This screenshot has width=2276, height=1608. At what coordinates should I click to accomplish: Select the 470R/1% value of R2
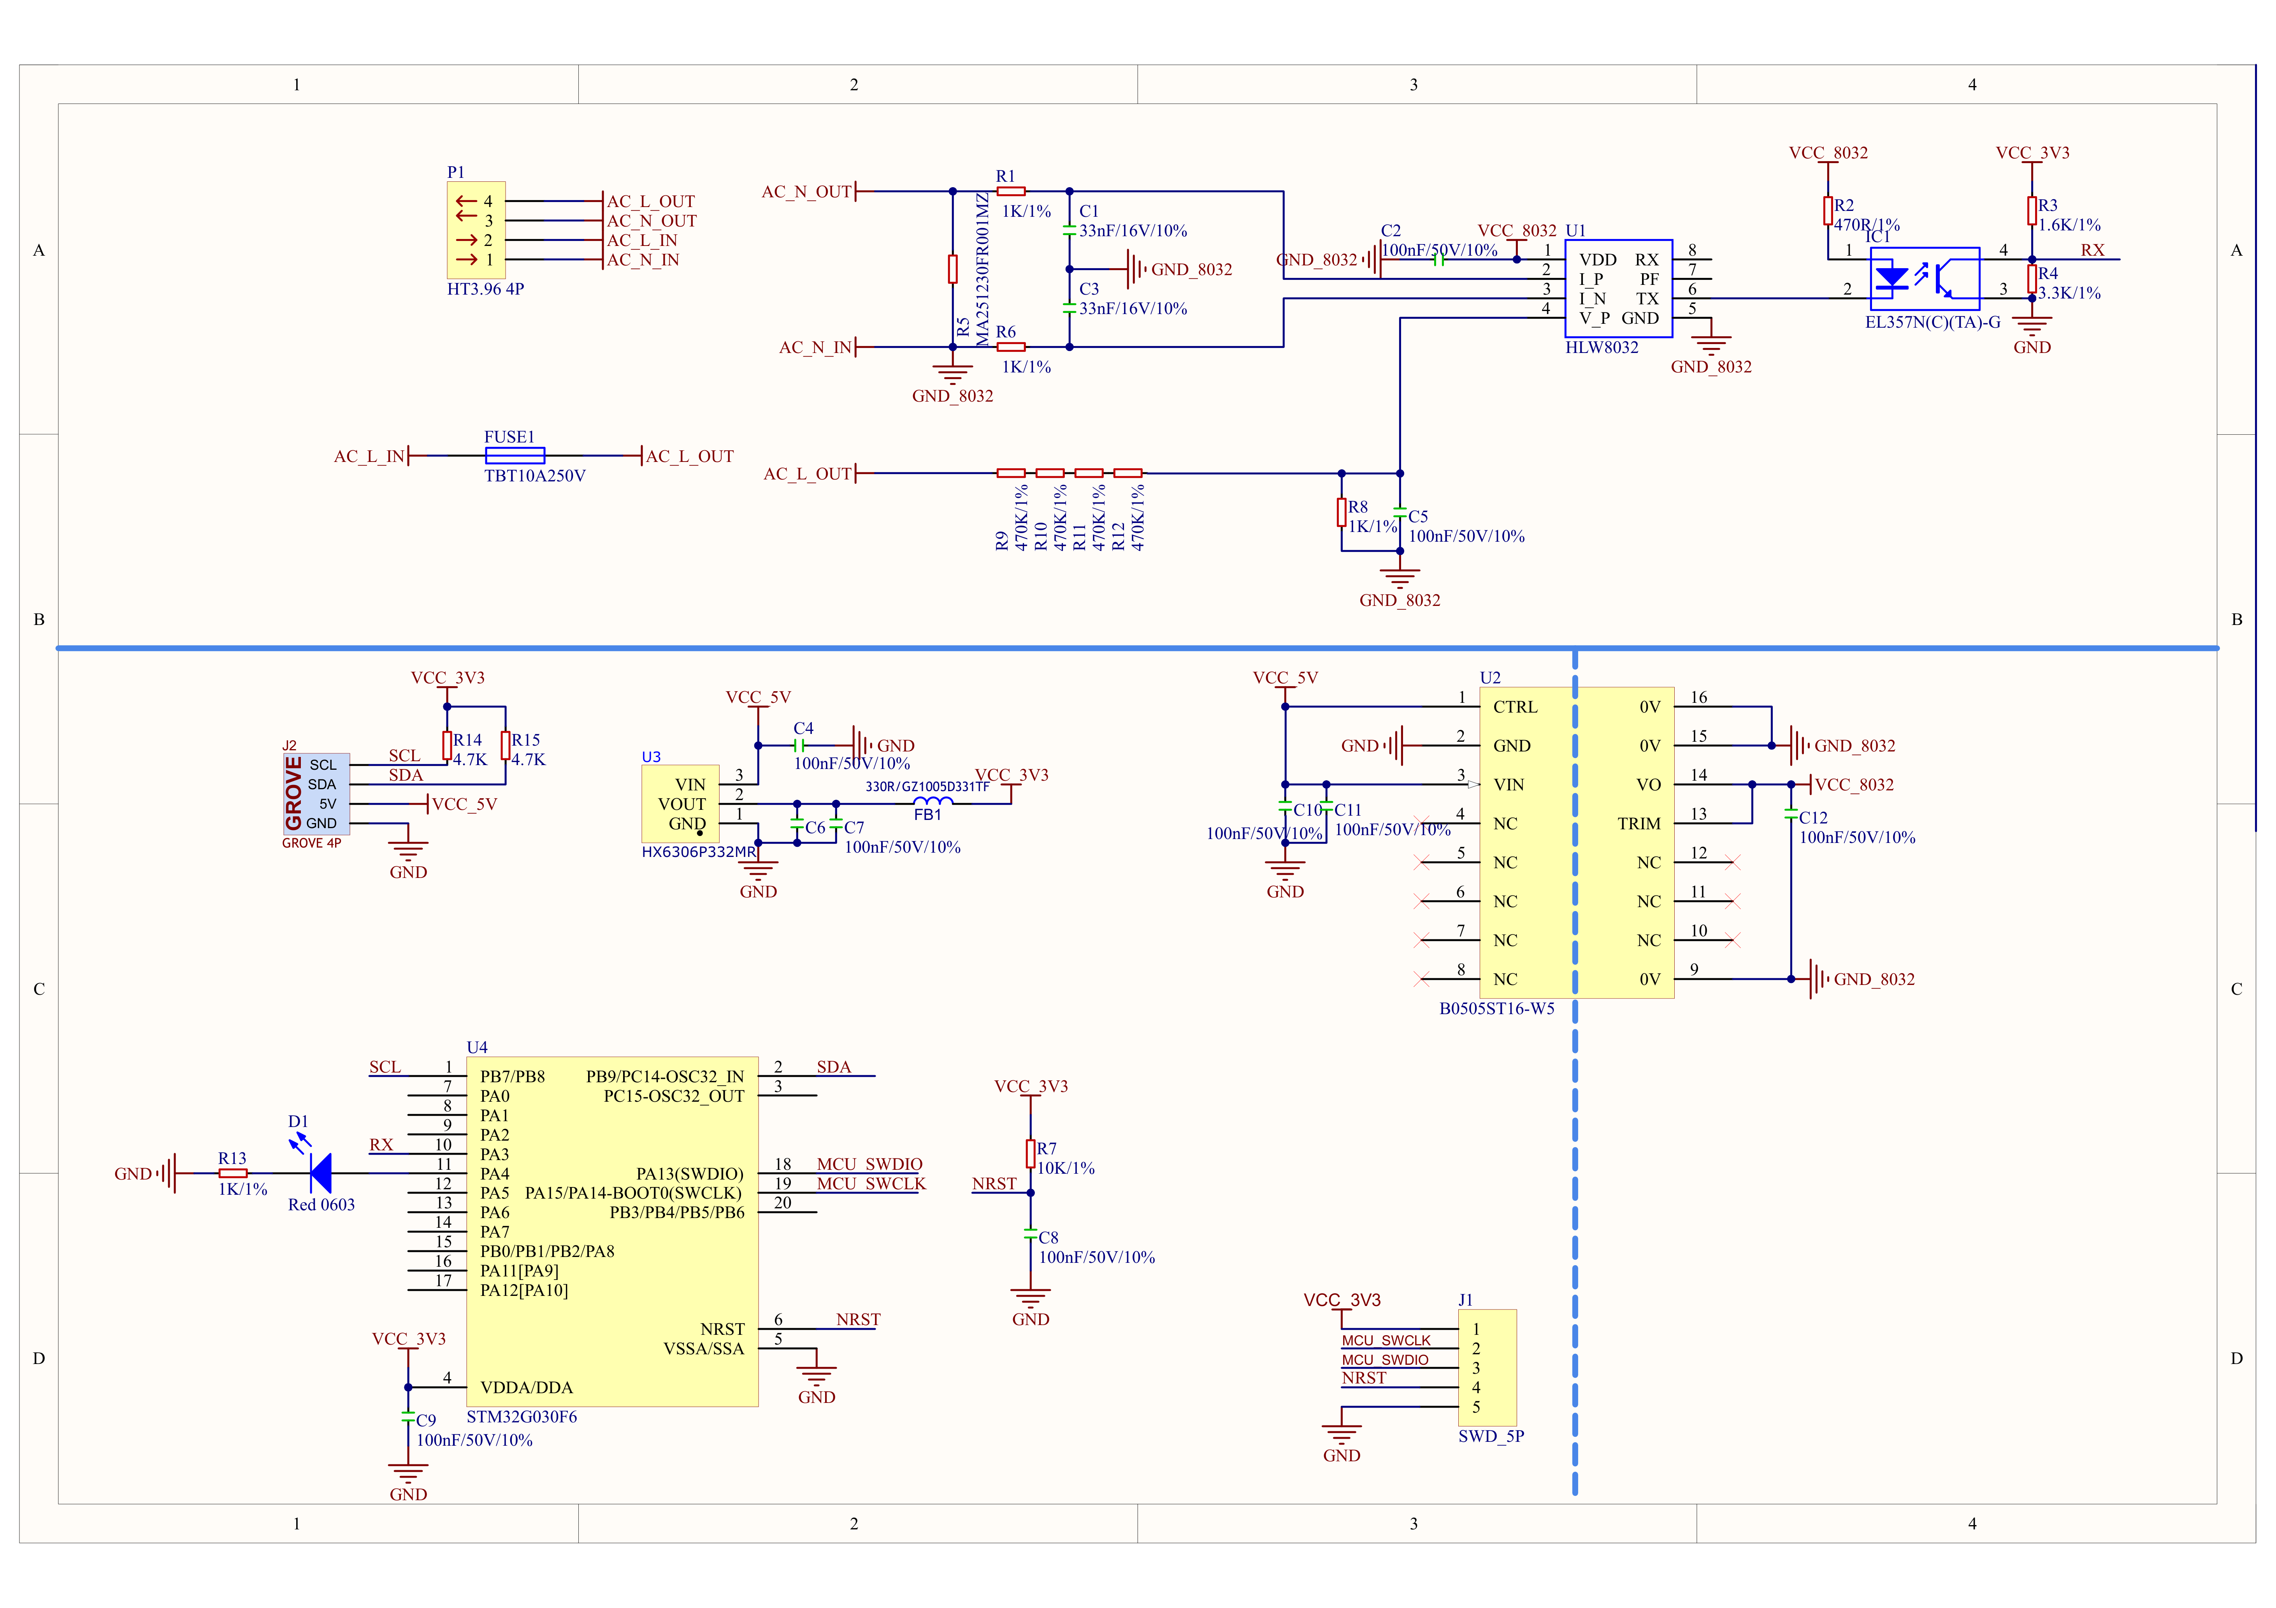click(1866, 225)
